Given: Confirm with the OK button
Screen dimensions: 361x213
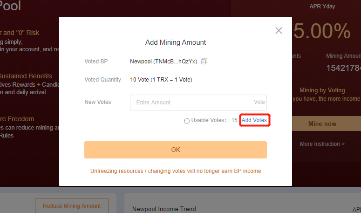Looking at the screenshot, I should pos(176,150).
